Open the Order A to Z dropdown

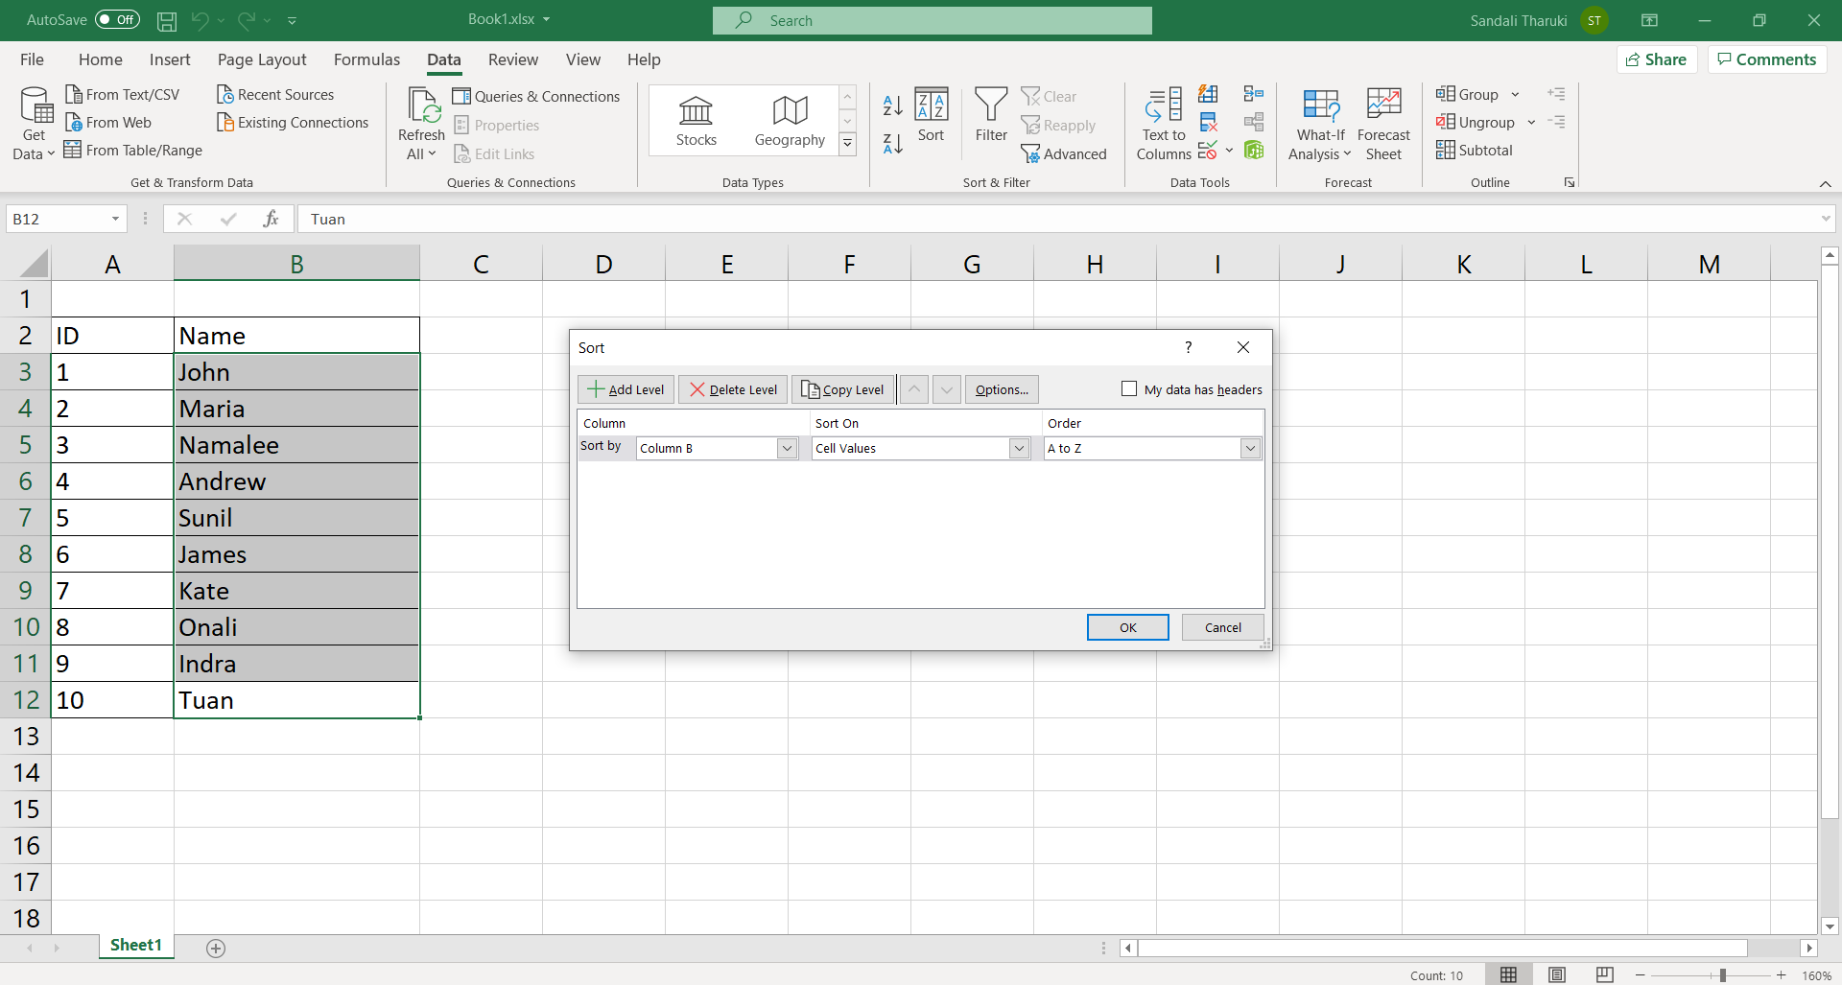point(1250,448)
